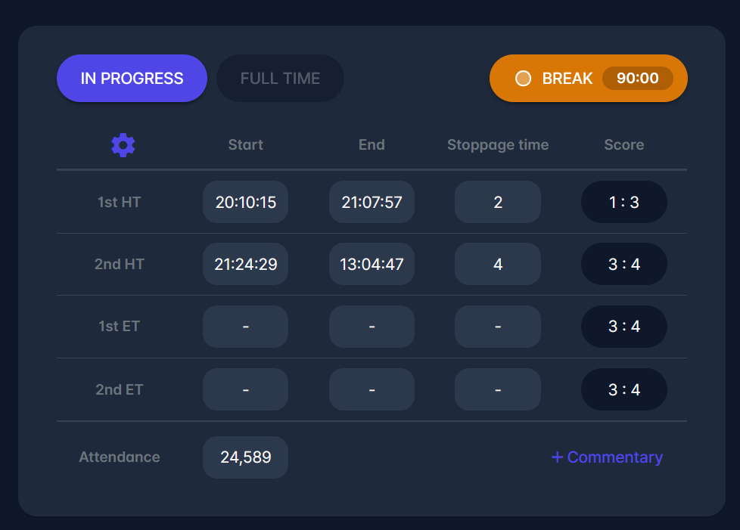Click the 1st ET score pill
The width and height of the screenshot is (740, 530).
tap(623, 327)
